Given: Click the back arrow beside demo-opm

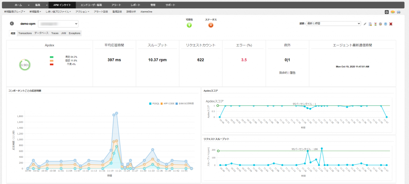Looking at the screenshot, I should click(x=12, y=24).
